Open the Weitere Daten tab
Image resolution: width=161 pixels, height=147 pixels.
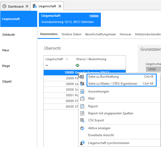71,34
